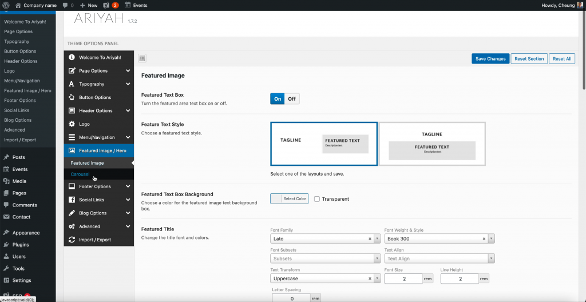Open the Font Family Lato dropdown
Viewport: 586px width, 302px height.
[325, 239]
